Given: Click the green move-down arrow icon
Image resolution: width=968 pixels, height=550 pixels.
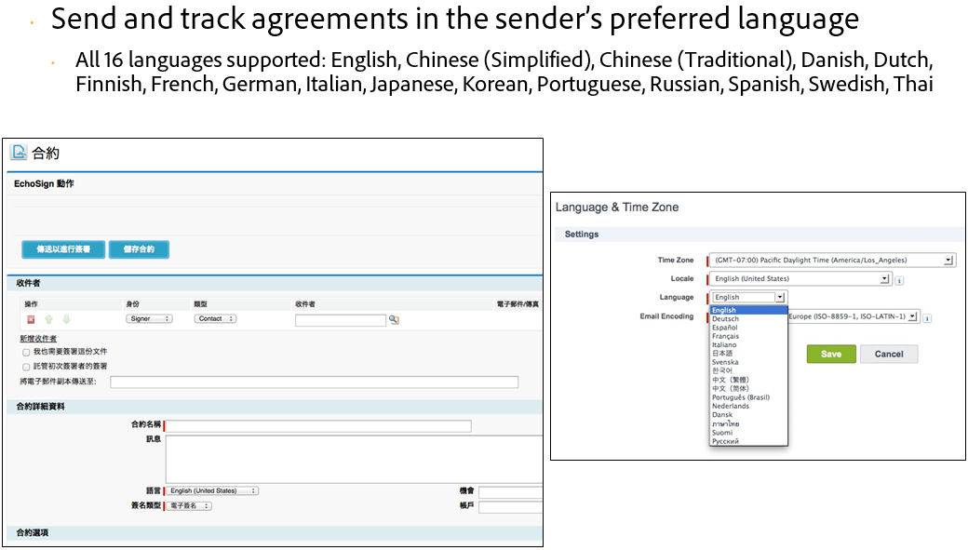Looking at the screenshot, I should click(x=66, y=319).
